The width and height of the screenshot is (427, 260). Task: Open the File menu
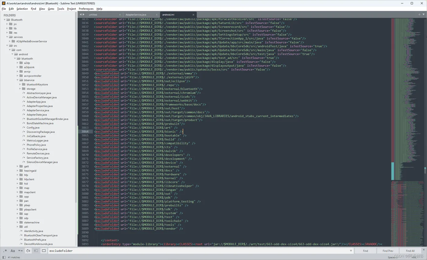[4, 9]
